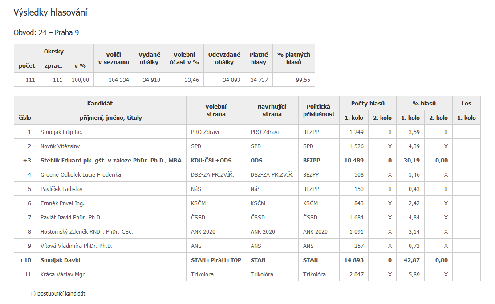This screenshot has height=304, width=495.
Task: Click candidate 'Vítová Vladimíra PhDr. Ph.D.'
Action: click(x=77, y=246)
